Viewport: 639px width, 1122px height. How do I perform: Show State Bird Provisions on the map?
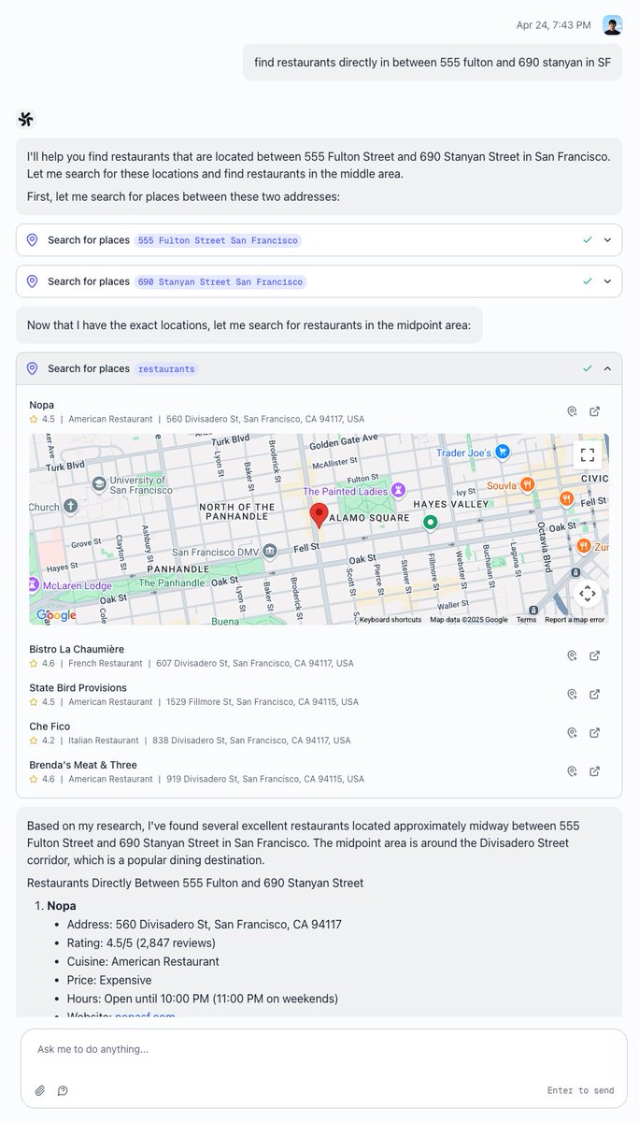(x=572, y=694)
